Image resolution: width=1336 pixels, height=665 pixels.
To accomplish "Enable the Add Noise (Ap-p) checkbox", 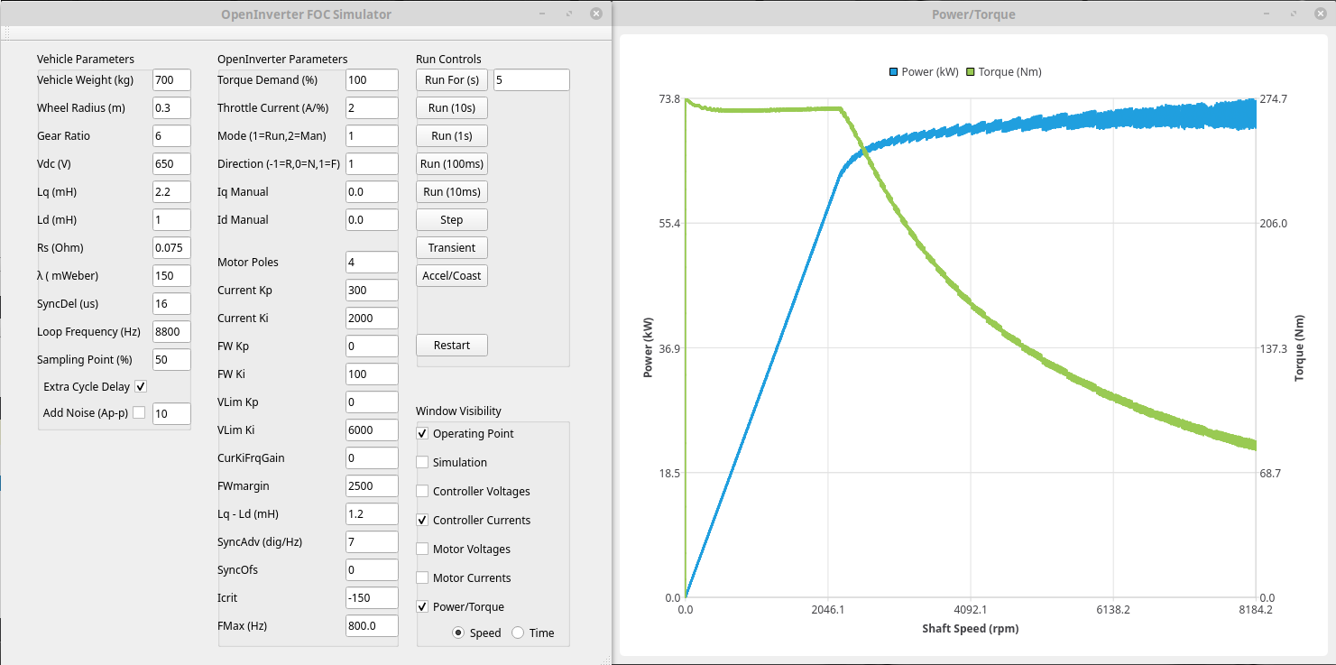I will (139, 413).
